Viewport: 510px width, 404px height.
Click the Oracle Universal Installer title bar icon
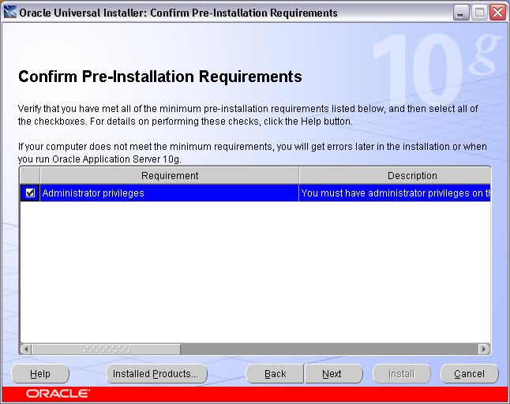click(10, 13)
